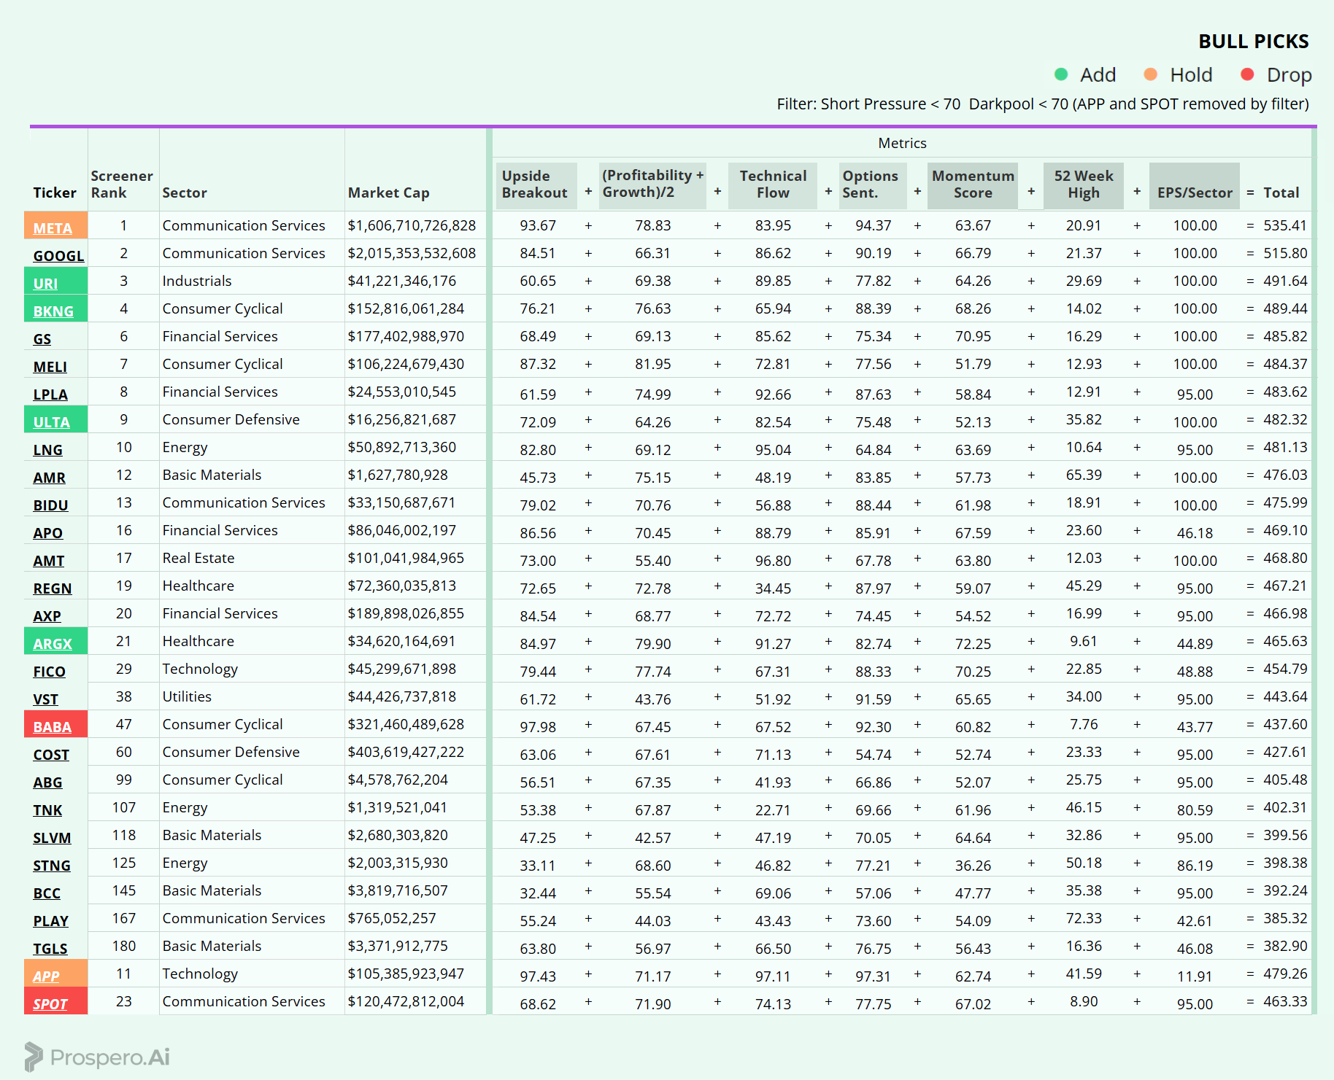Click the Momentum Score column header
Screen dimensions: 1334x1080
pos(973,184)
